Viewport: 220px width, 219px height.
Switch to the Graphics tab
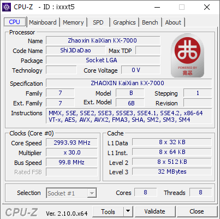point(124,22)
